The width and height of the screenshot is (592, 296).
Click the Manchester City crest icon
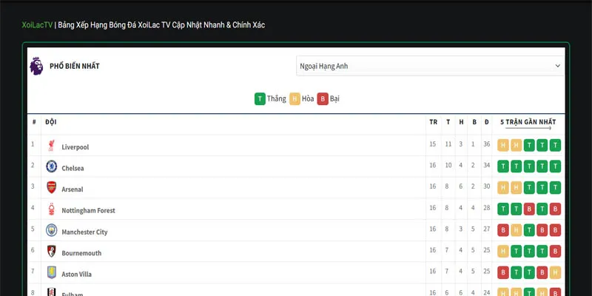[x=51, y=231]
